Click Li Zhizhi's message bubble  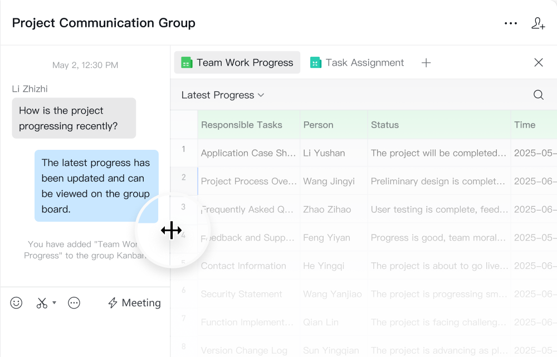[74, 118]
